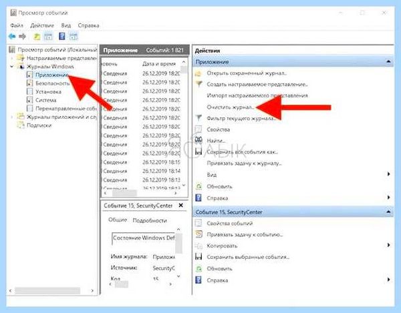This screenshot has width=401, height=313.
Task: Collapse the Журналы Windows tree node
Action: (12, 67)
